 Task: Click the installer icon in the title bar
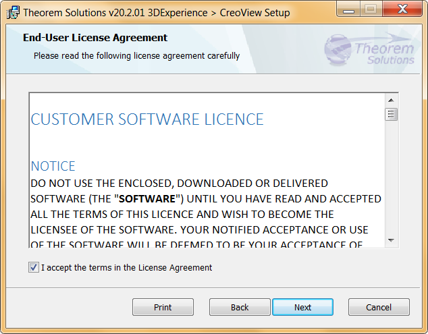pos(13,13)
